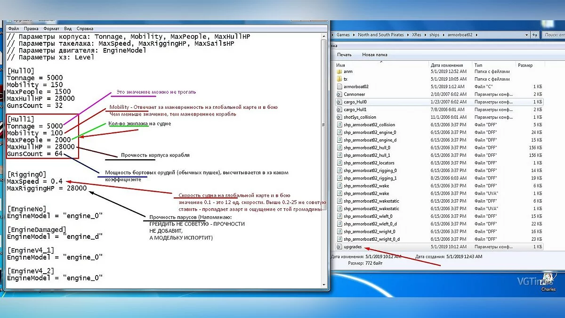Select the armorboat02 C file icon
The image size is (565, 318).
[x=339, y=87]
